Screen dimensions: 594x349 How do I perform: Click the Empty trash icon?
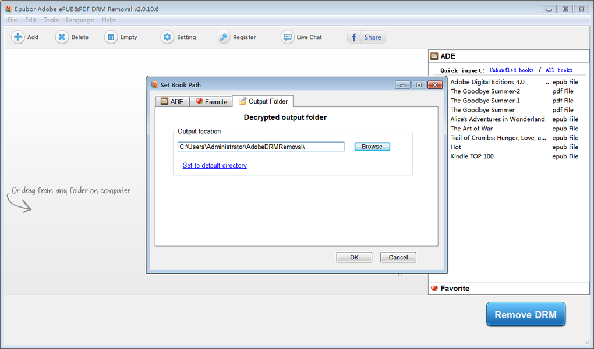click(111, 37)
